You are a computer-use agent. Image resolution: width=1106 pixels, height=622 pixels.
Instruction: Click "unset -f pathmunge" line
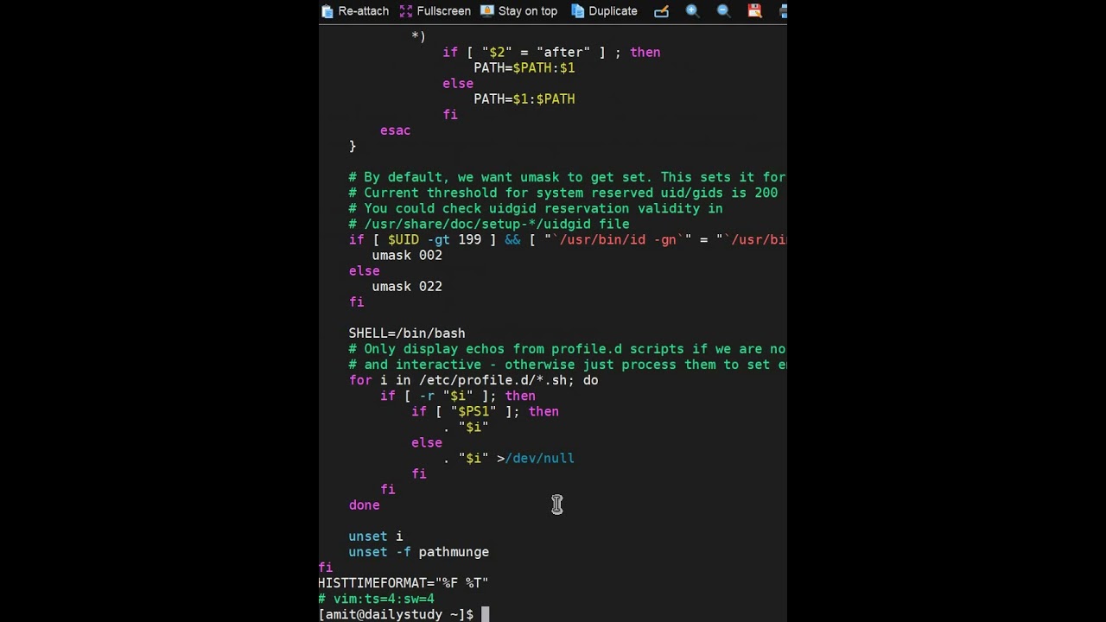pyautogui.click(x=419, y=552)
